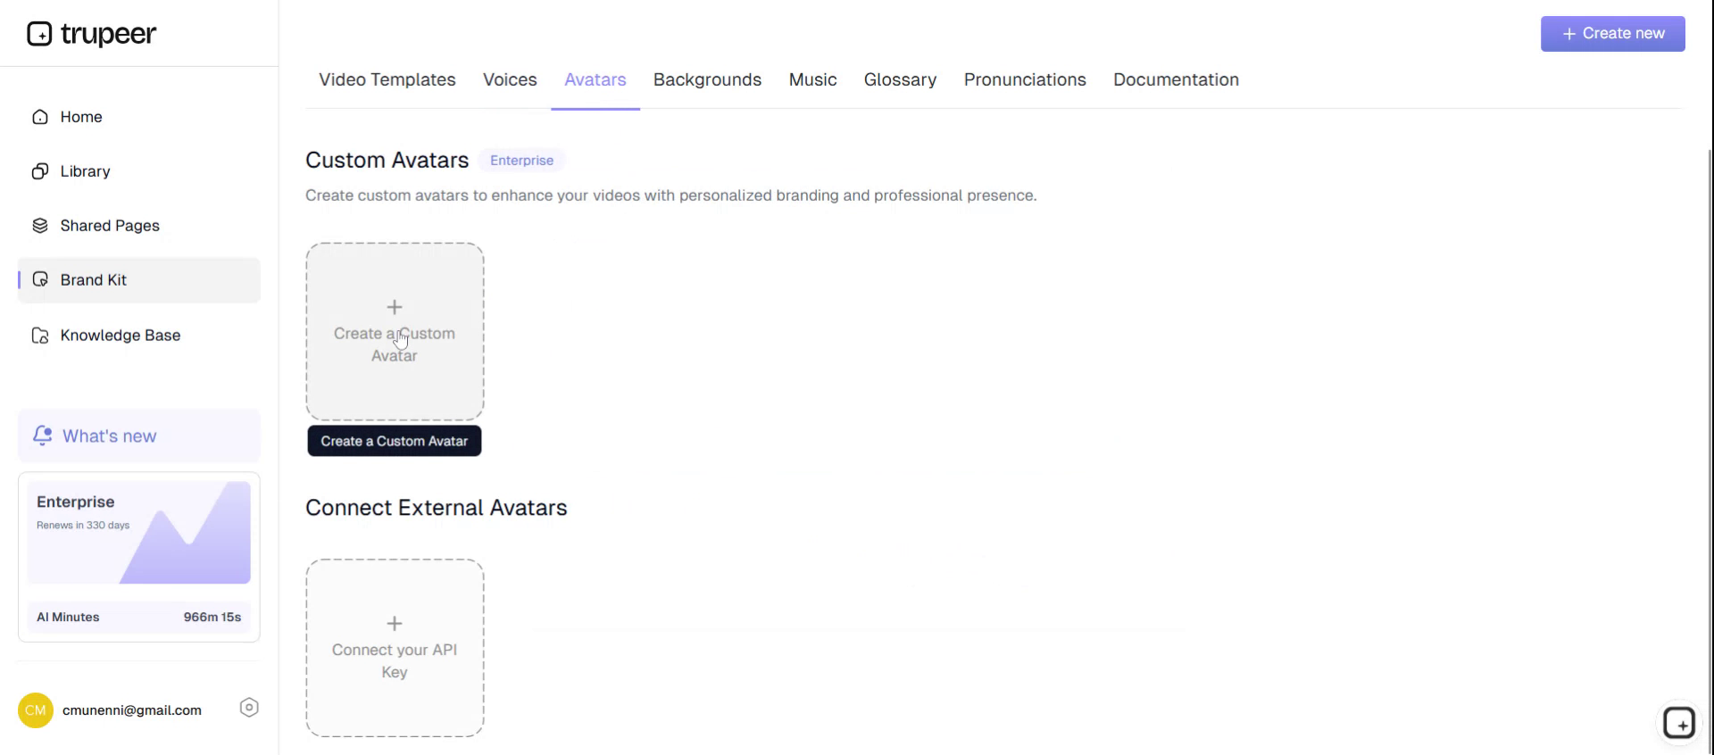The image size is (1714, 755).
Task: Click Connect your API Key card
Action: [x=395, y=648]
